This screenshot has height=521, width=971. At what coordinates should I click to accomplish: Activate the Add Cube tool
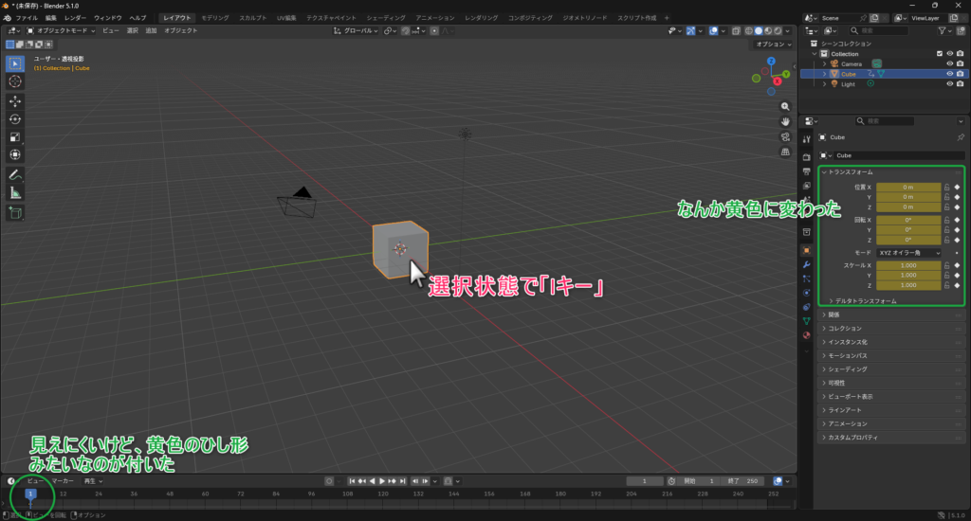15,213
